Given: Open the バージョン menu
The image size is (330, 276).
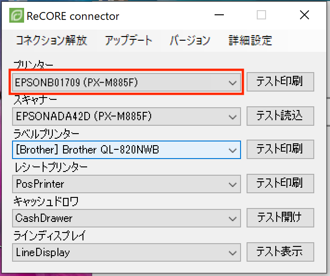Looking at the screenshot, I should click(190, 41).
